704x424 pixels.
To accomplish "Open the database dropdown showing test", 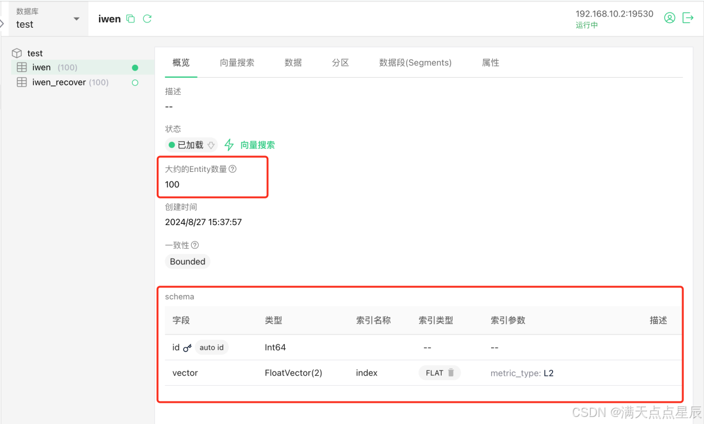I will point(48,18).
